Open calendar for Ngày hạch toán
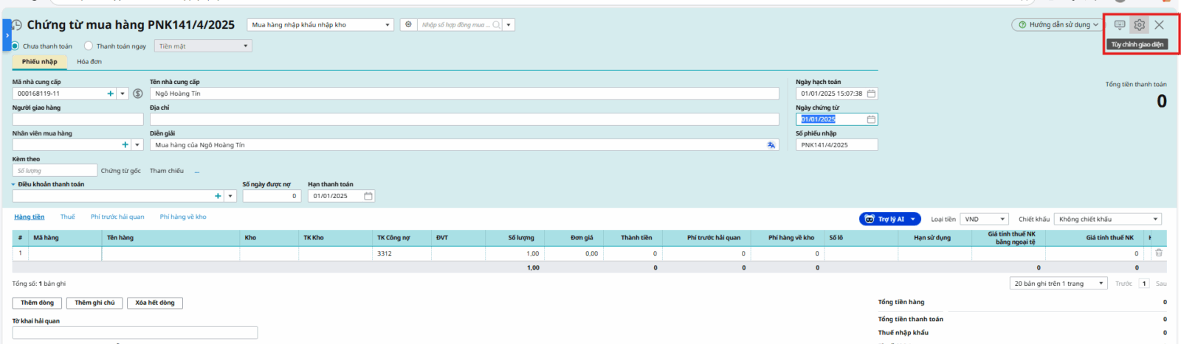 click(x=871, y=94)
